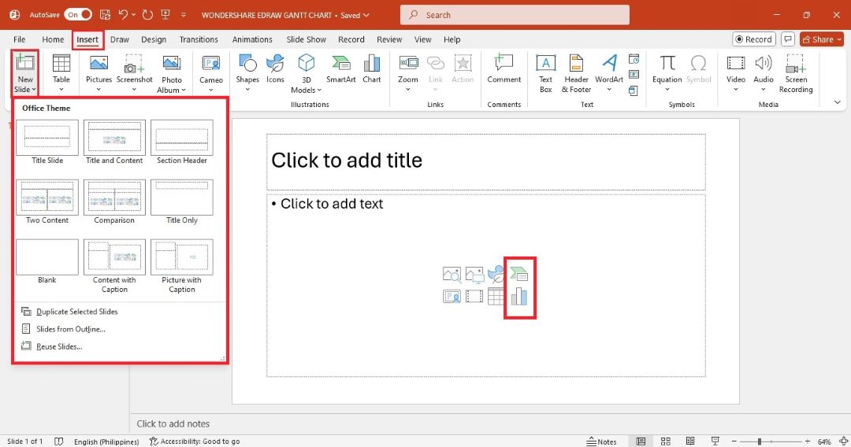
Task: Switch to Reading View
Action: (690, 441)
